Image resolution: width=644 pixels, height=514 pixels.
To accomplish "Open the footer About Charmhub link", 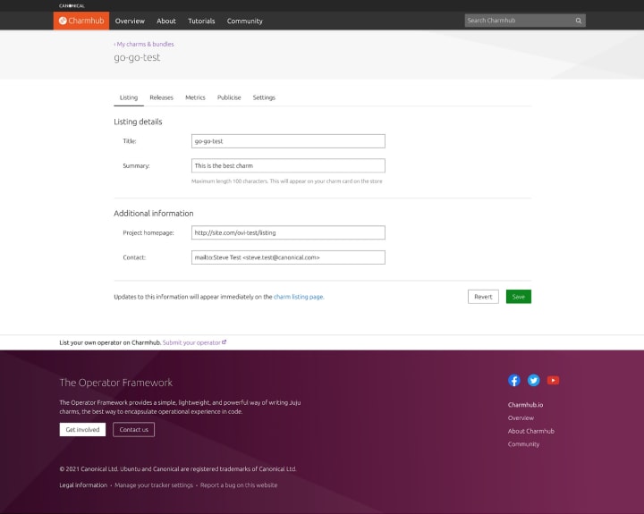I will 531,431.
